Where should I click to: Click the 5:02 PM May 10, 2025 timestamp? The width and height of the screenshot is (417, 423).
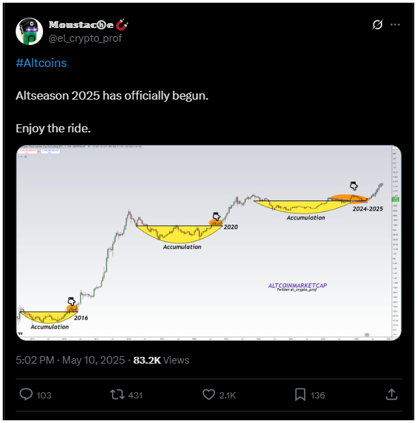[70, 360]
